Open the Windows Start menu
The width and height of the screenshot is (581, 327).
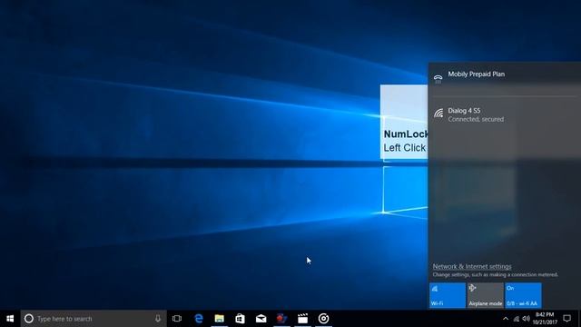10,319
